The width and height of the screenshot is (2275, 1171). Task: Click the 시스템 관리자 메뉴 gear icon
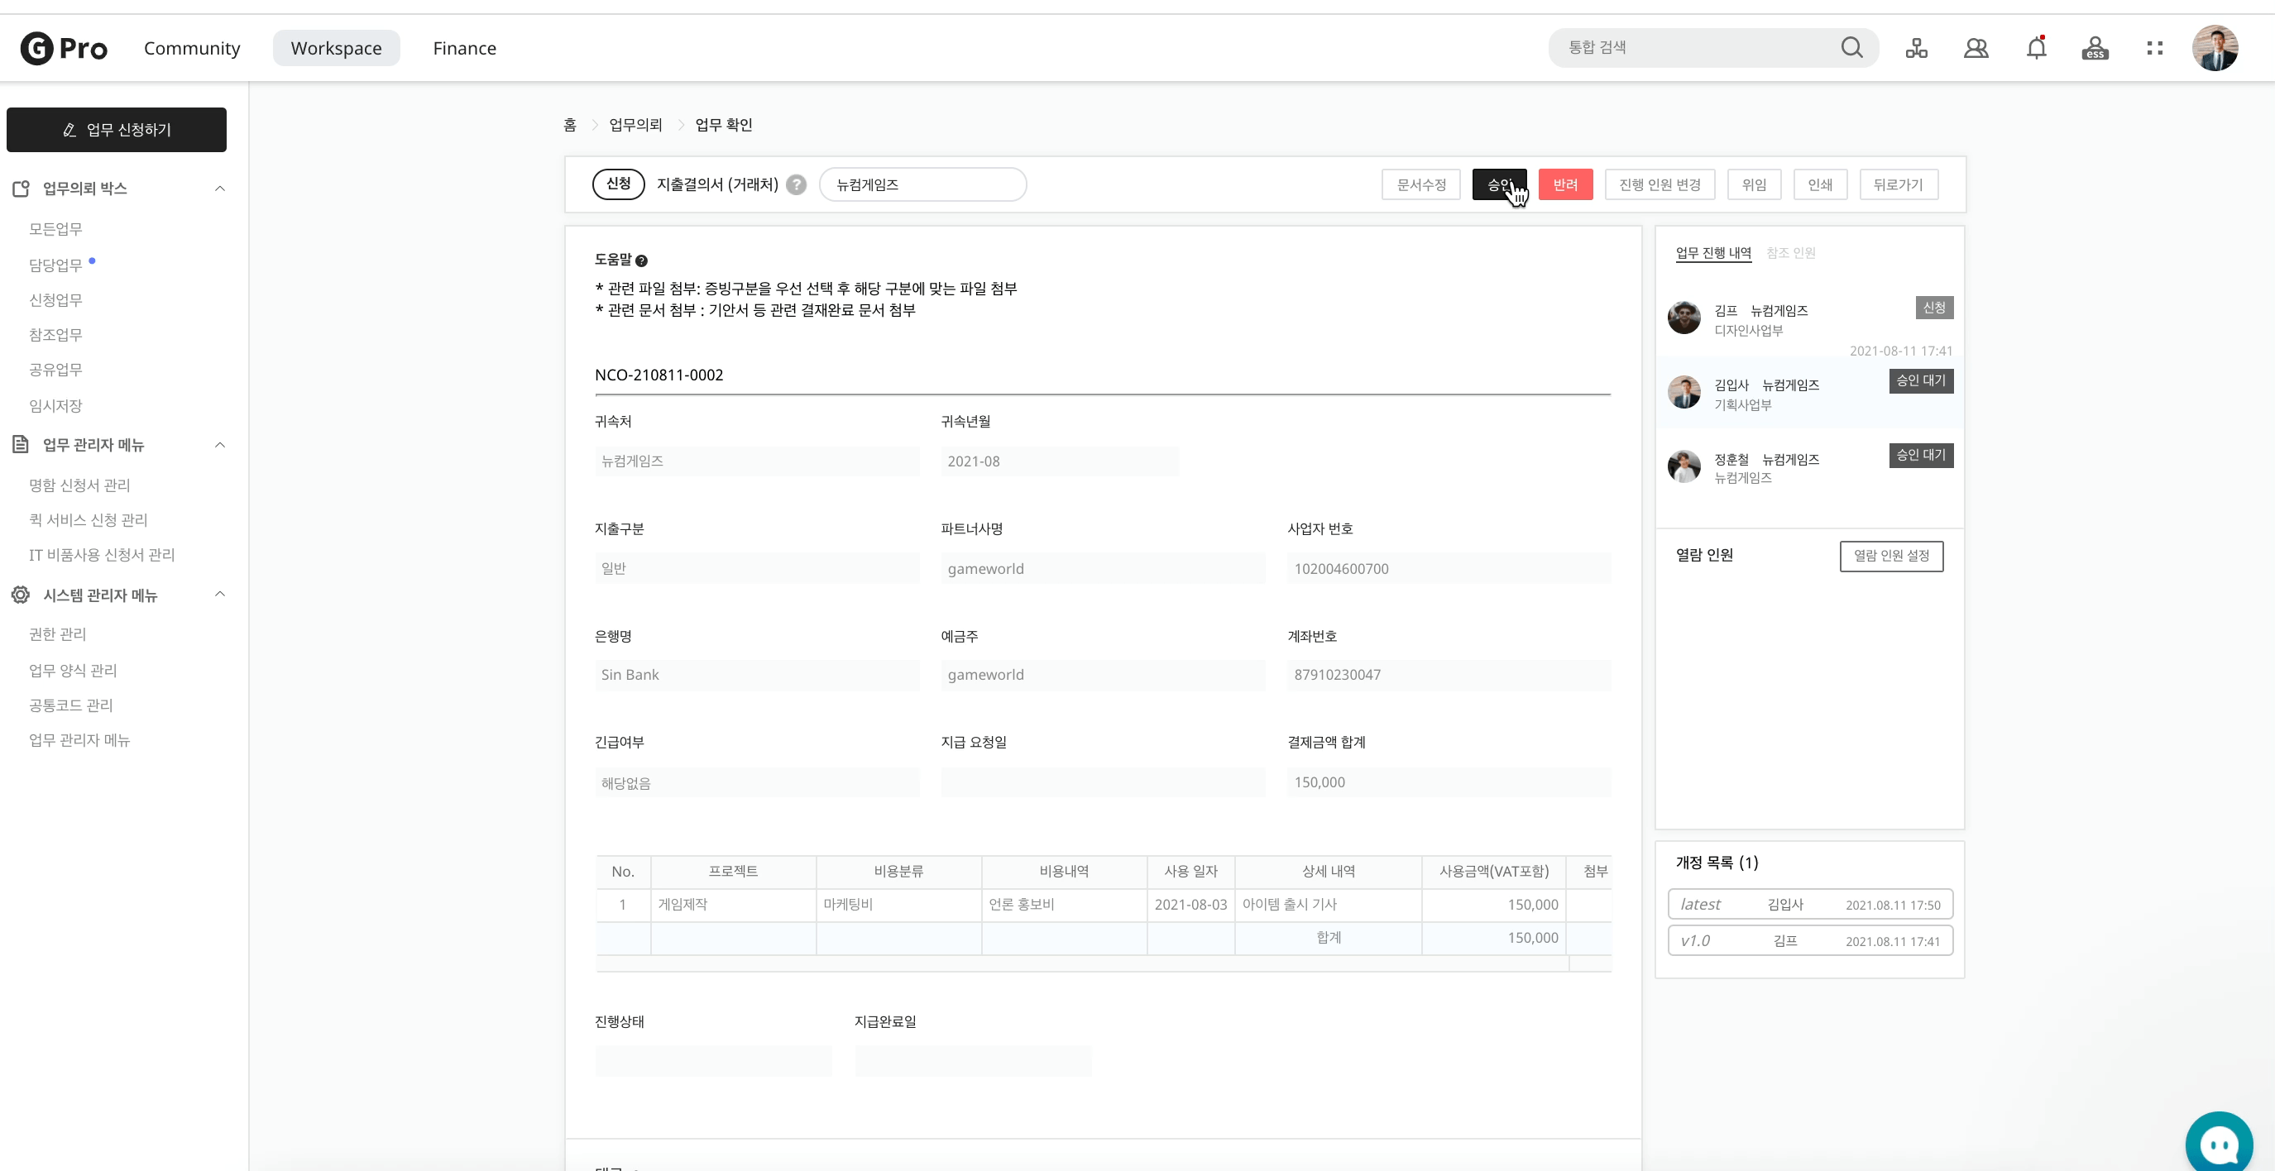pos(22,595)
